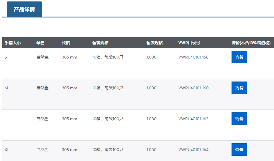The height and width of the screenshot is (161, 274).
Task: Request quote for size XL glove
Action: [x=239, y=149]
